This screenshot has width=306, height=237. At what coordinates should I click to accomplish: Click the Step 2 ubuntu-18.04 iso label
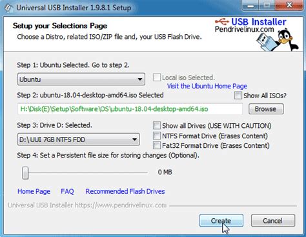point(90,95)
